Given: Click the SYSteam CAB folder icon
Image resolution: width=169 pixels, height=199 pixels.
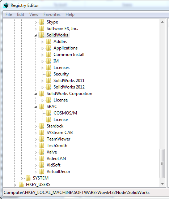Looking at the screenshot, I should pyautogui.click(x=42, y=133).
